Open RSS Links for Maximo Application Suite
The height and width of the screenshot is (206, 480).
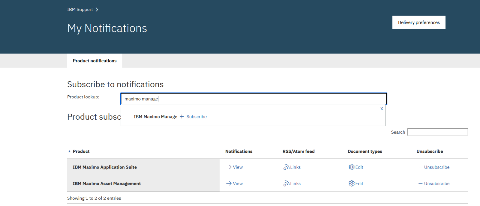295,167
